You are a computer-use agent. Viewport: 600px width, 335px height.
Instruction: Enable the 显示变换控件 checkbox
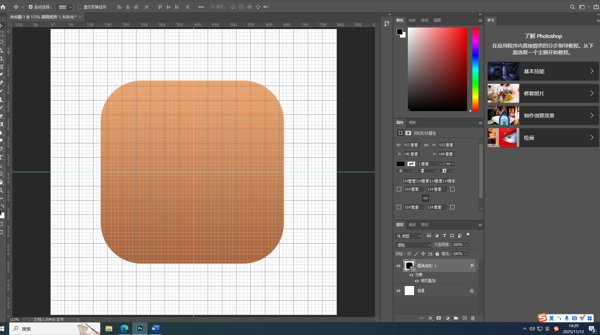(80, 7)
